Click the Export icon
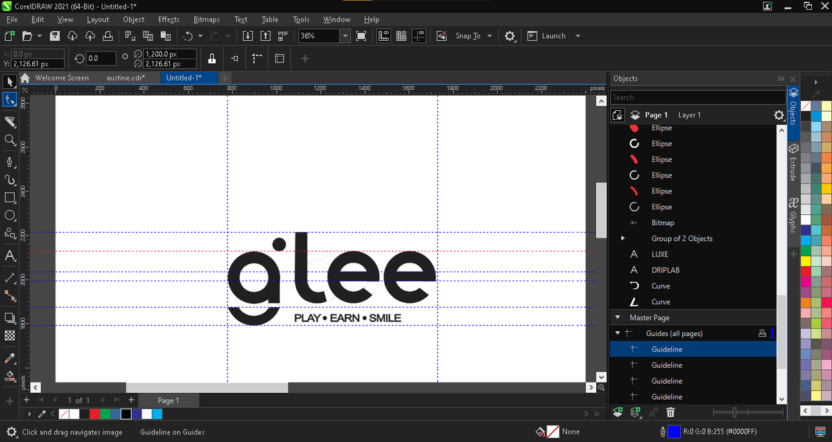The height and width of the screenshot is (442, 832). point(266,36)
